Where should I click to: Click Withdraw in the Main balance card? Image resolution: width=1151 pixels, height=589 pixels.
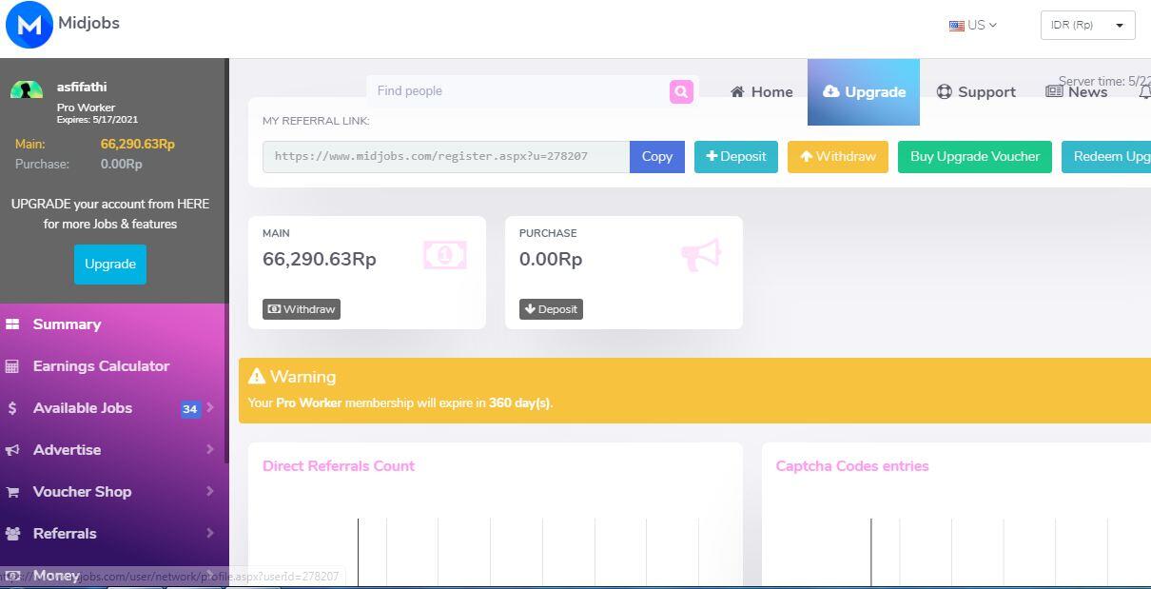point(302,309)
